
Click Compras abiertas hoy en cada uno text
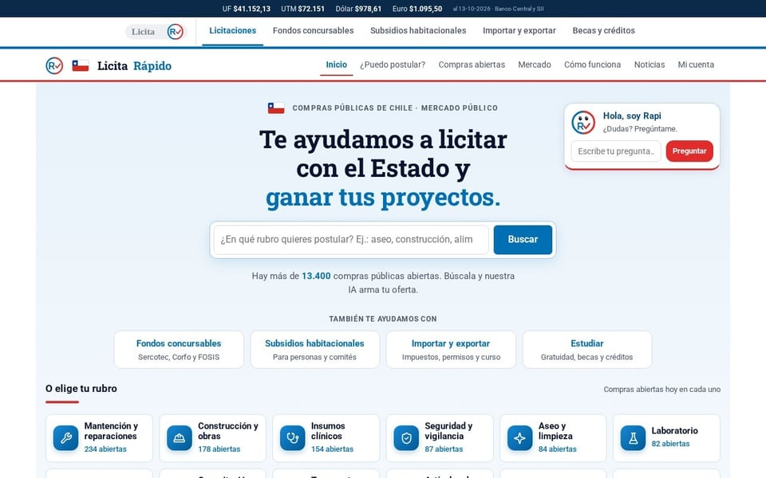(662, 390)
